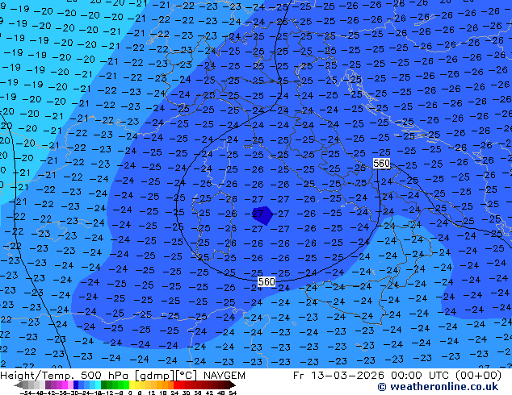512x395 pixels.
Task: Click the 560 contour label below Sardinia
Action: pyautogui.click(x=266, y=281)
